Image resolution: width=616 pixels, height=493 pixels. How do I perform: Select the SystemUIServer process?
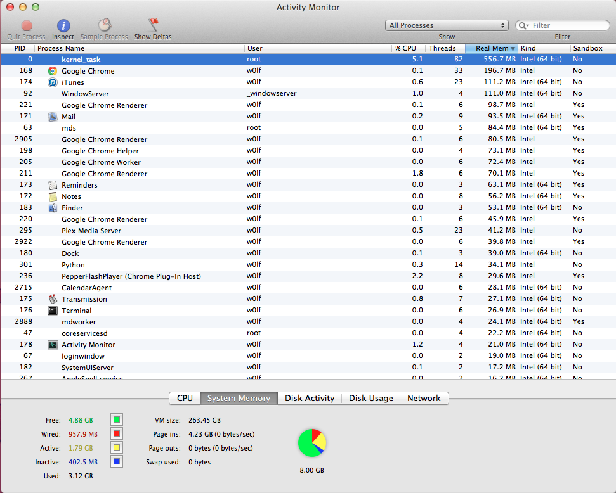(308, 367)
